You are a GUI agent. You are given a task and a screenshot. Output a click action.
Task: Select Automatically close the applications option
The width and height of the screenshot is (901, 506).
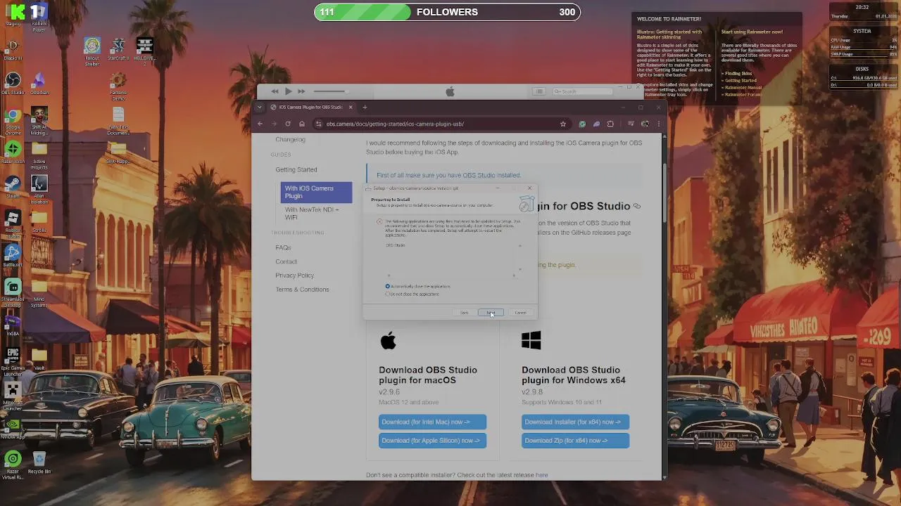[418, 286]
